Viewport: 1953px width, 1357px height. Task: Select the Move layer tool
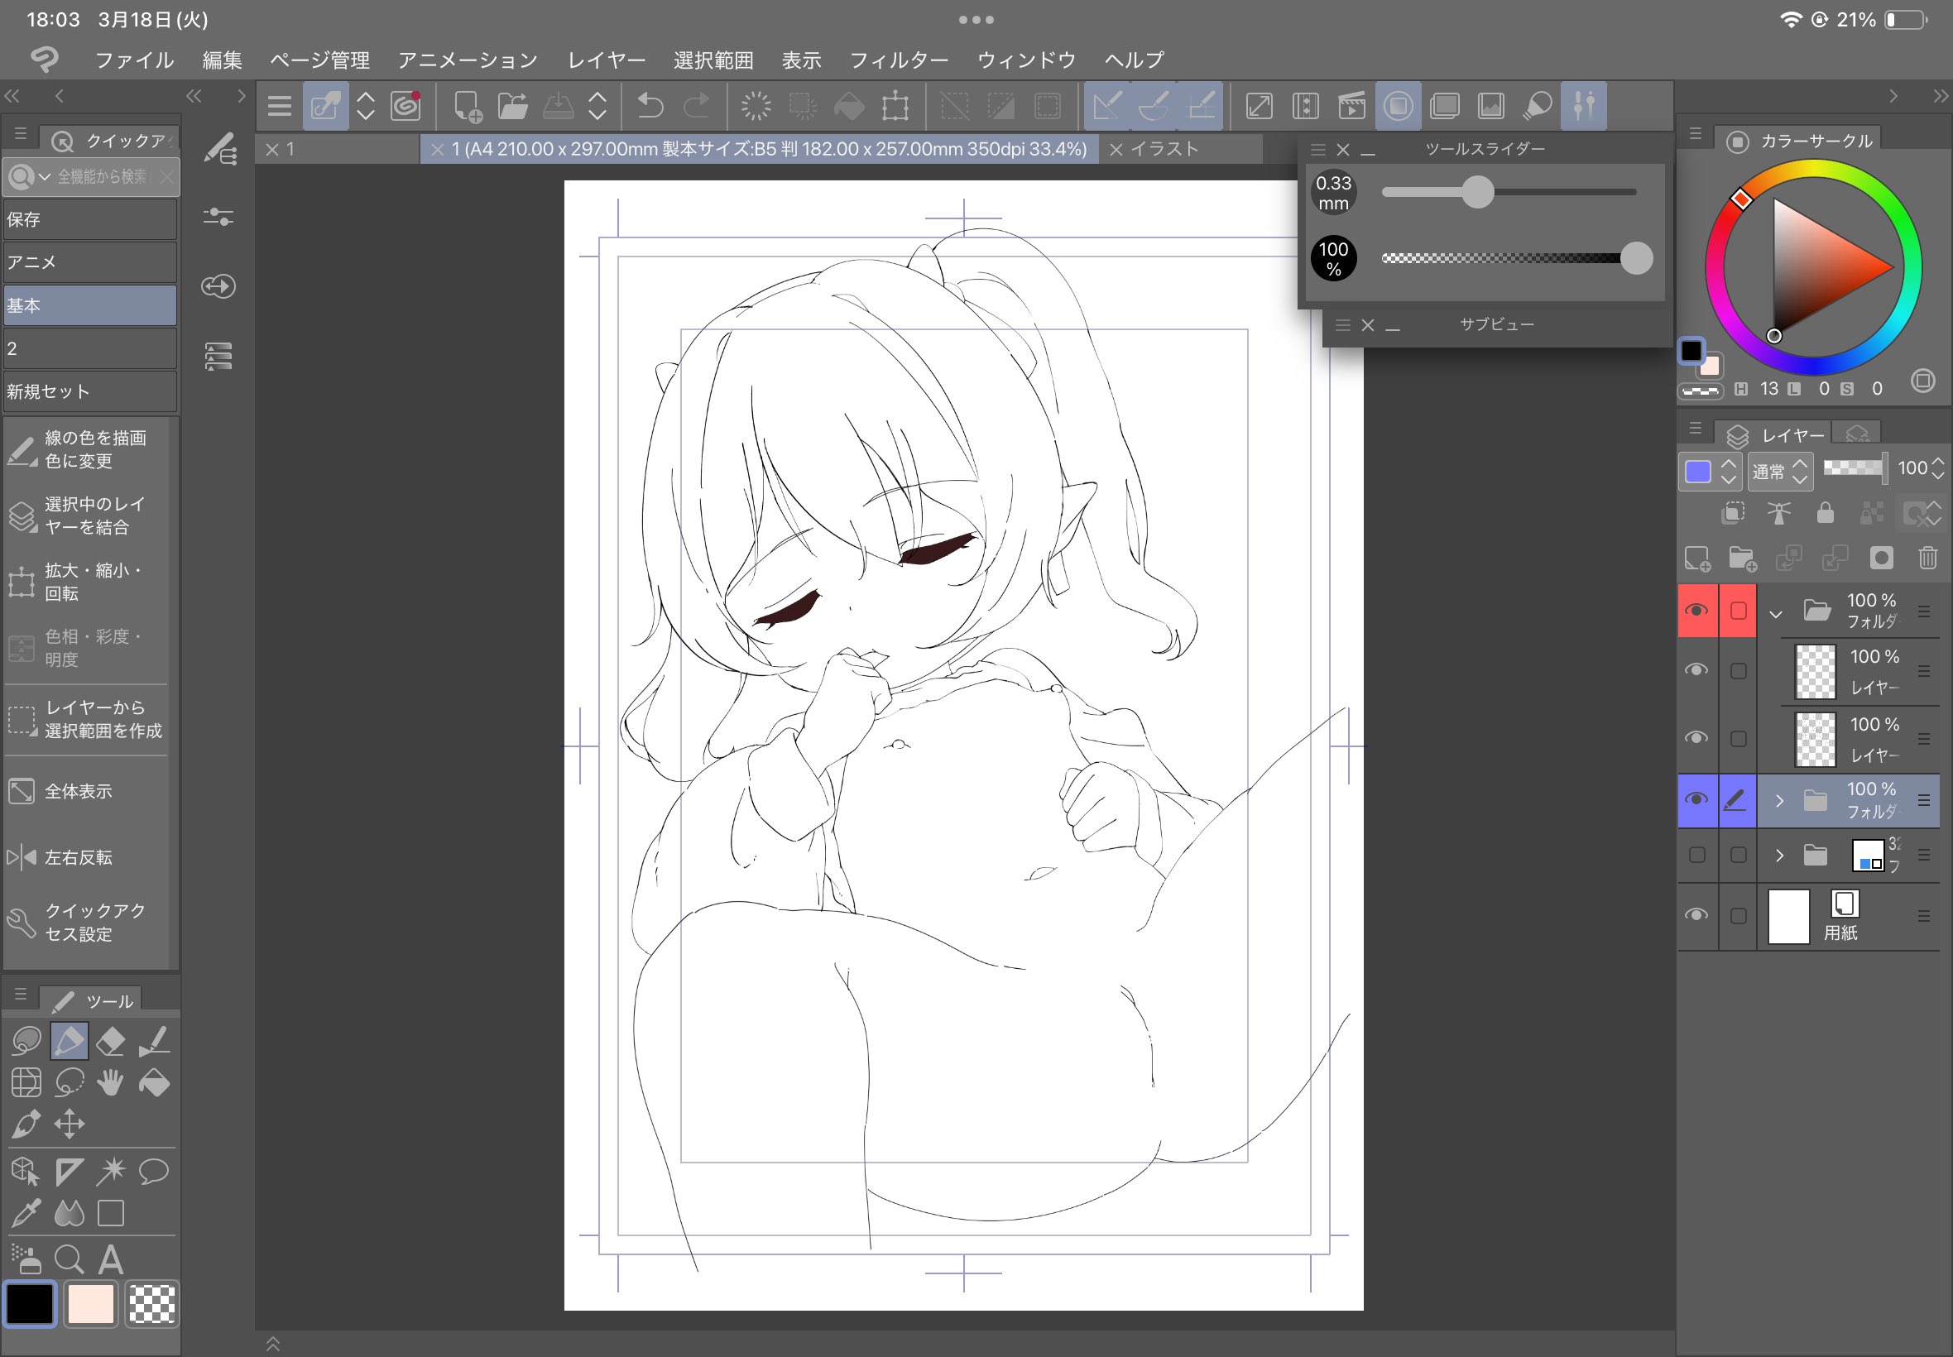coord(69,1124)
